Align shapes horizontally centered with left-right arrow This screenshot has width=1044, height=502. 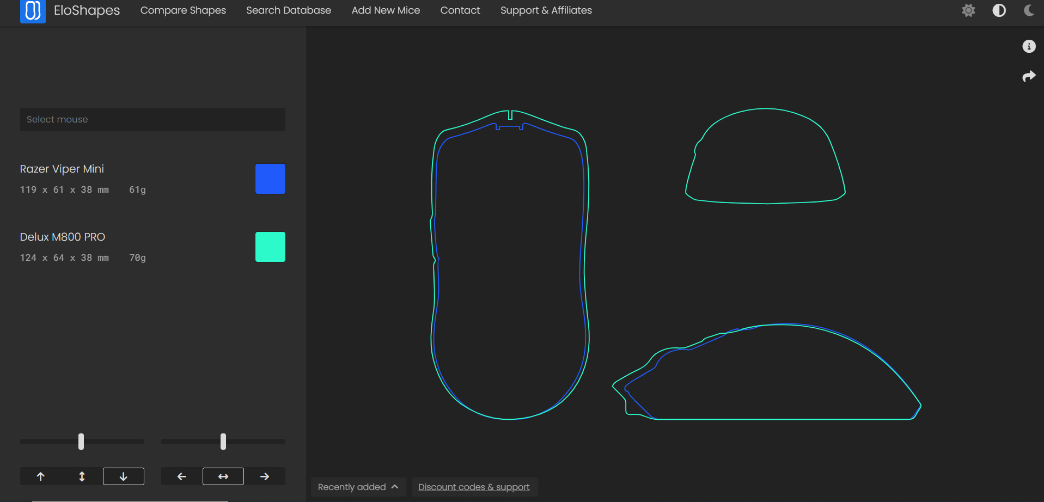tap(223, 476)
